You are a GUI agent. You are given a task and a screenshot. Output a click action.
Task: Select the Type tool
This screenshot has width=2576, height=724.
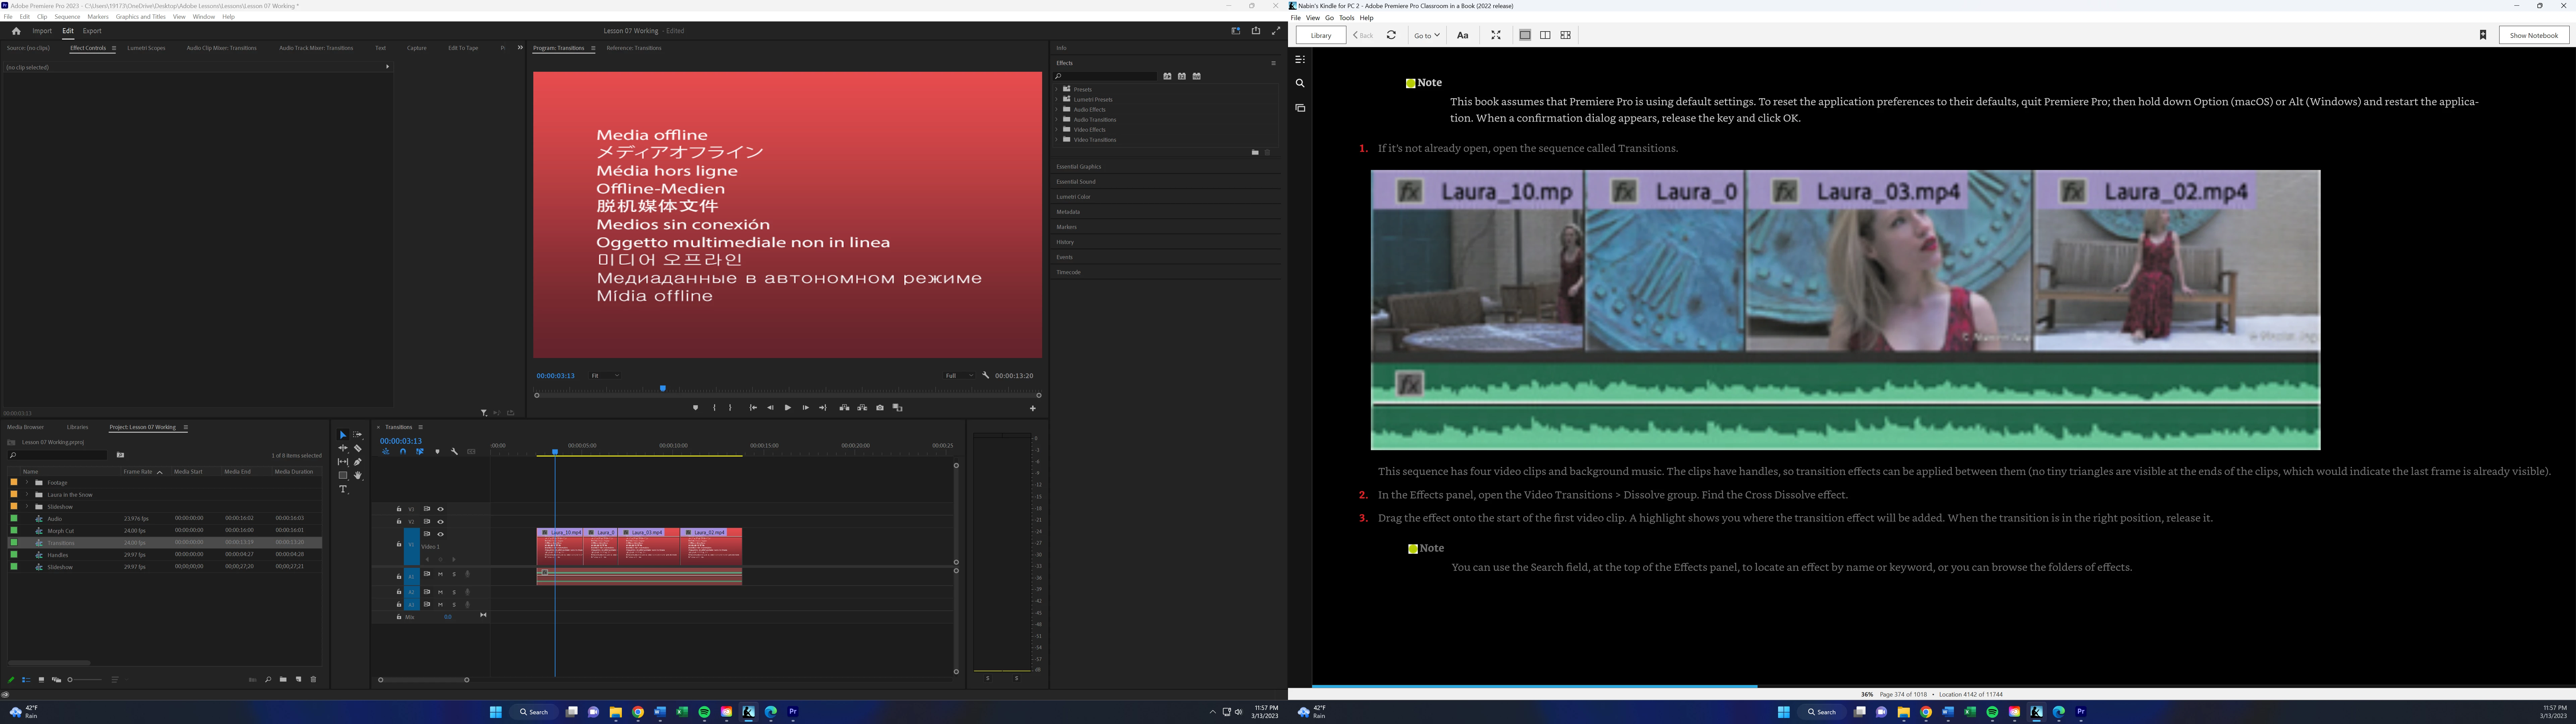343,489
